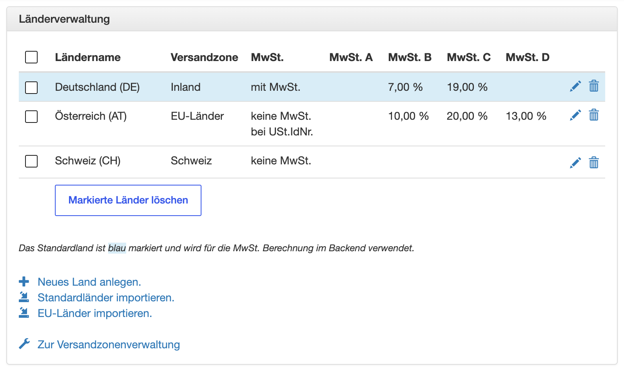Screen dimensions: 624x371
Task: Click 13,00 % value for Österreich
Action: [x=526, y=116]
